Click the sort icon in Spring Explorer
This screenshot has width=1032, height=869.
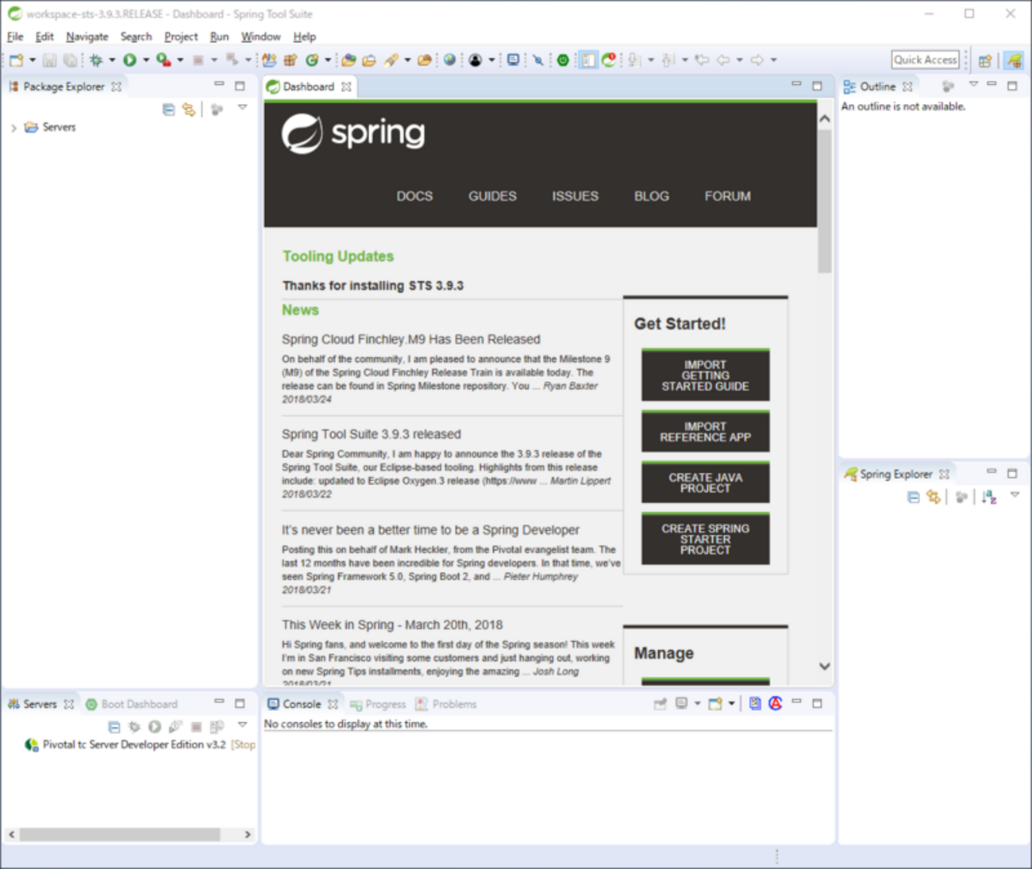point(988,497)
